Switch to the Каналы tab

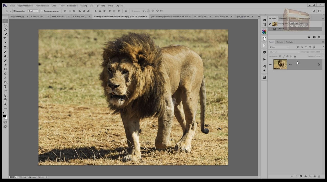(x=280, y=42)
